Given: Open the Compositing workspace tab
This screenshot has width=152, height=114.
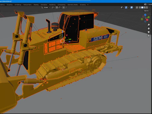Looking at the screenshot, I should [x=61, y=5].
